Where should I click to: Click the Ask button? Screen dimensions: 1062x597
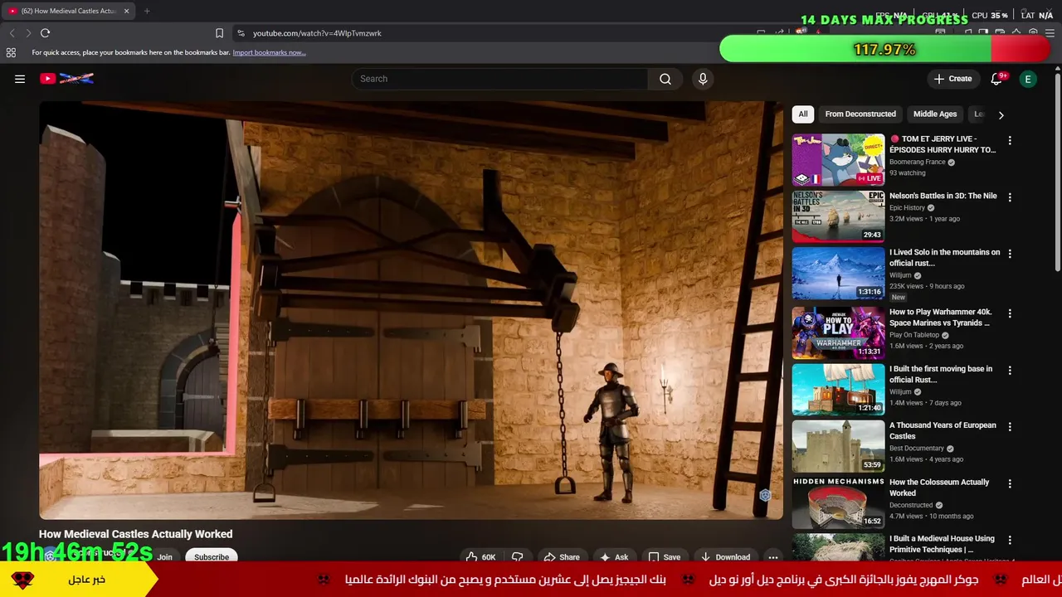[x=614, y=557]
